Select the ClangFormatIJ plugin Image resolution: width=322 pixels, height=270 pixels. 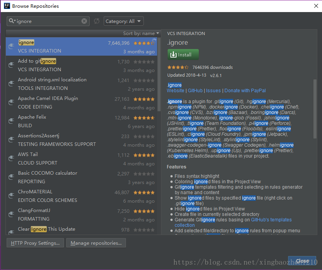[x=81, y=214]
